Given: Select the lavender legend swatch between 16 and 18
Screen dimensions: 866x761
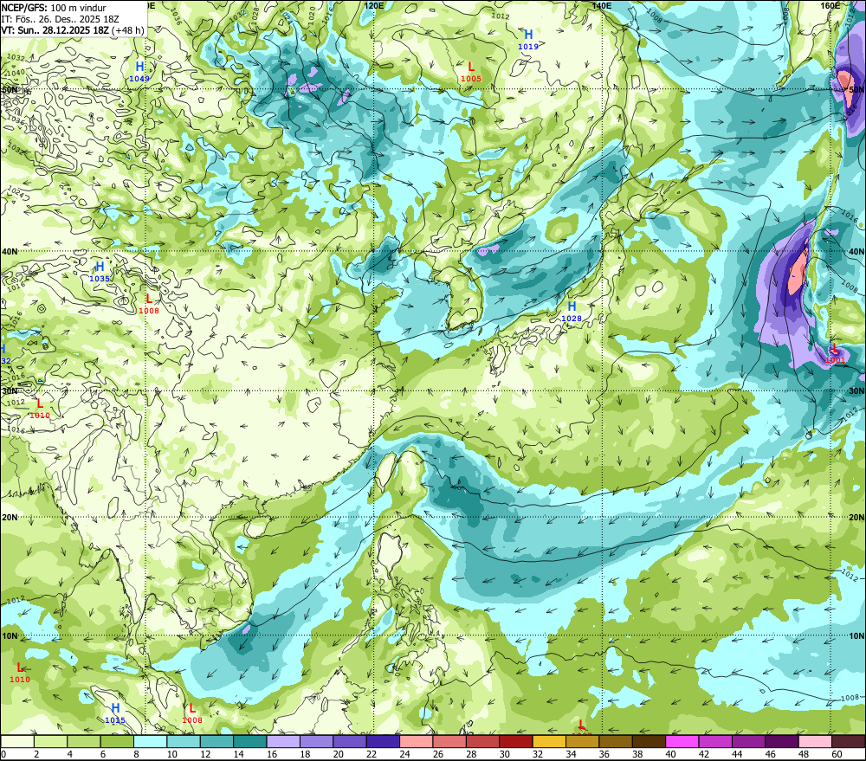Looking at the screenshot, I should click(x=283, y=742).
